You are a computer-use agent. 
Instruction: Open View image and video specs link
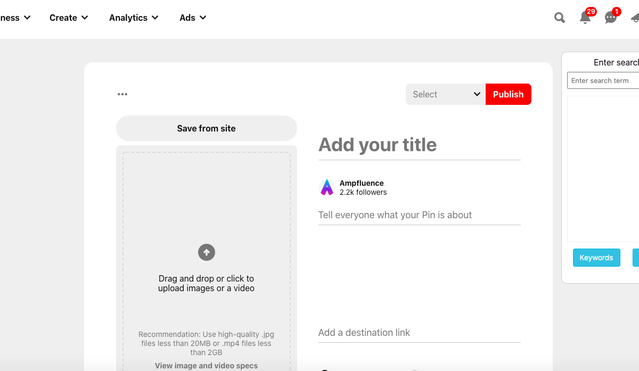[206, 366]
